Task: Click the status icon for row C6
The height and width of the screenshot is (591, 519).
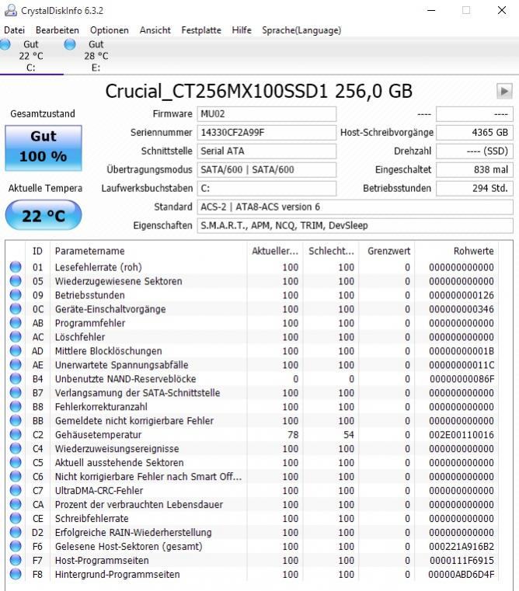Action: pos(16,476)
